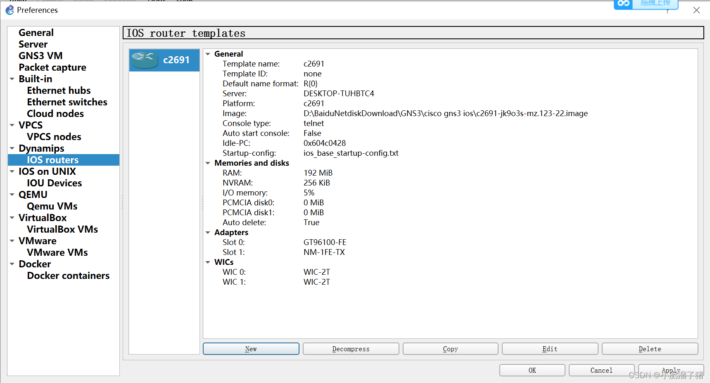Click the Default name format row
Viewport: 710px width, 383px height.
point(450,84)
